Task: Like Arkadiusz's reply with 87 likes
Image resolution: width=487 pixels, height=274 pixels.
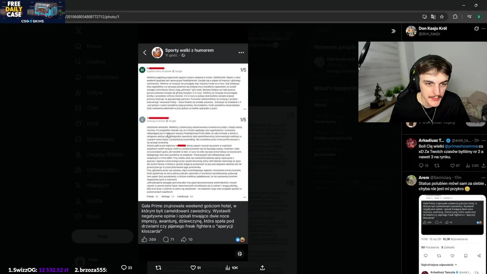Action: tap(455, 166)
